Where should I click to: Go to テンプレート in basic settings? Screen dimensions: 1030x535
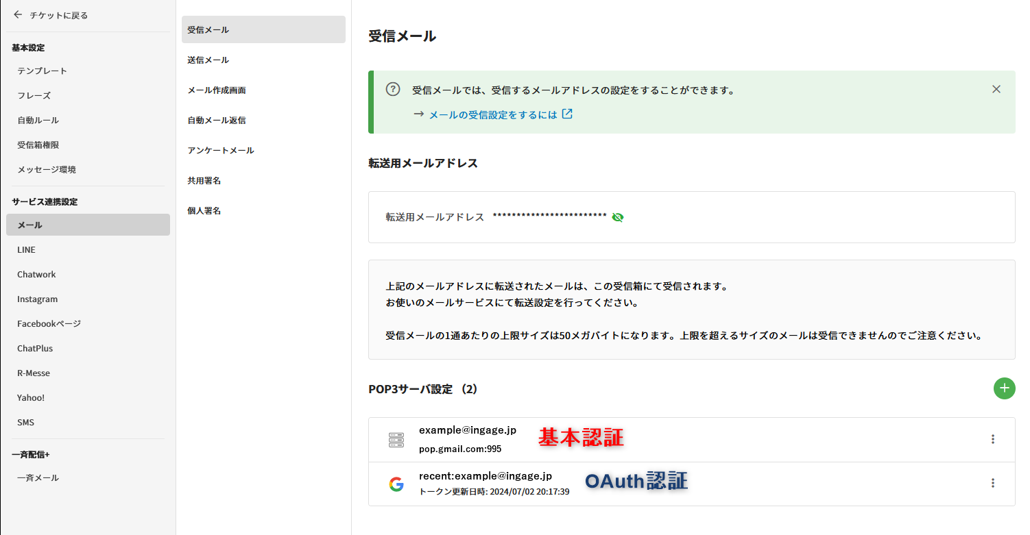43,71
